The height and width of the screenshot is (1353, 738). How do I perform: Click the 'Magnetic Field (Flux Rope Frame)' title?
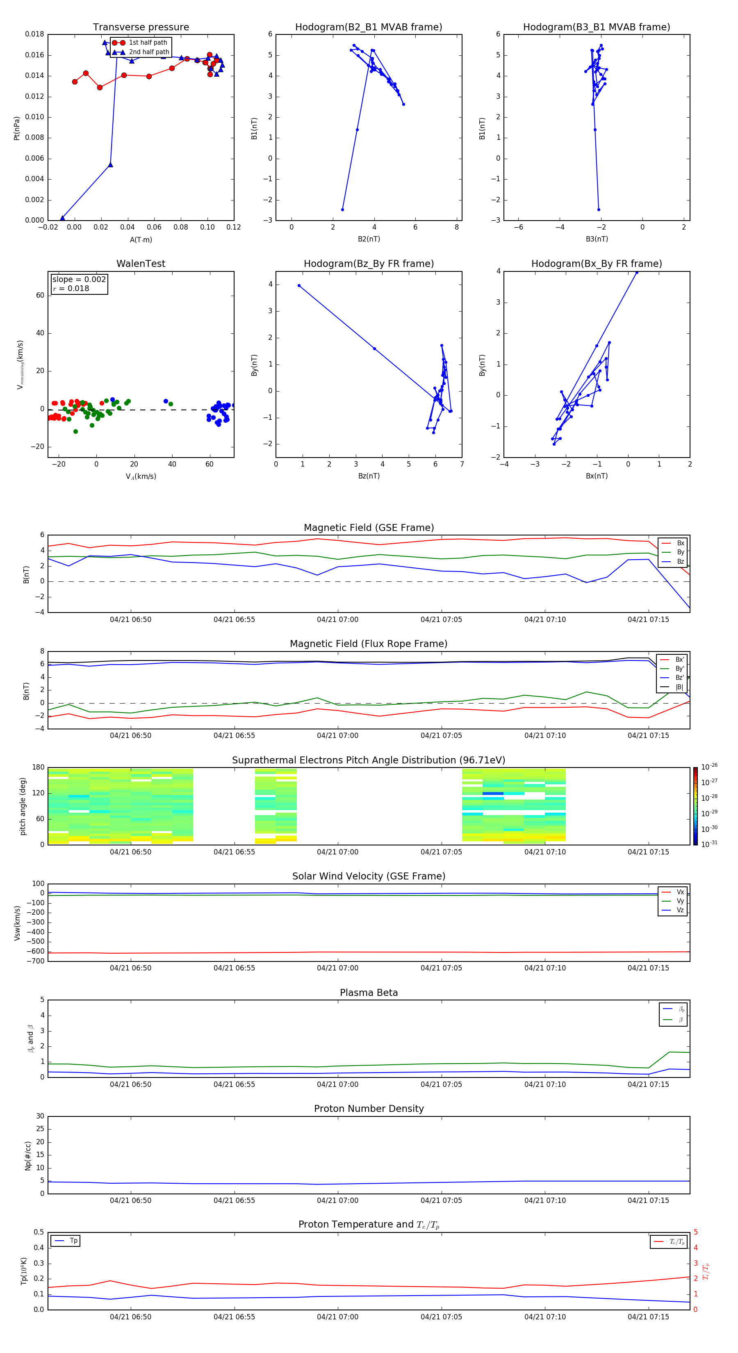[x=369, y=644]
